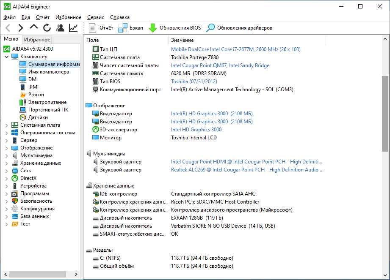The height and width of the screenshot is (280, 390).
Task: Click the vertical scrollbar thumb in details pane
Action: (385, 114)
